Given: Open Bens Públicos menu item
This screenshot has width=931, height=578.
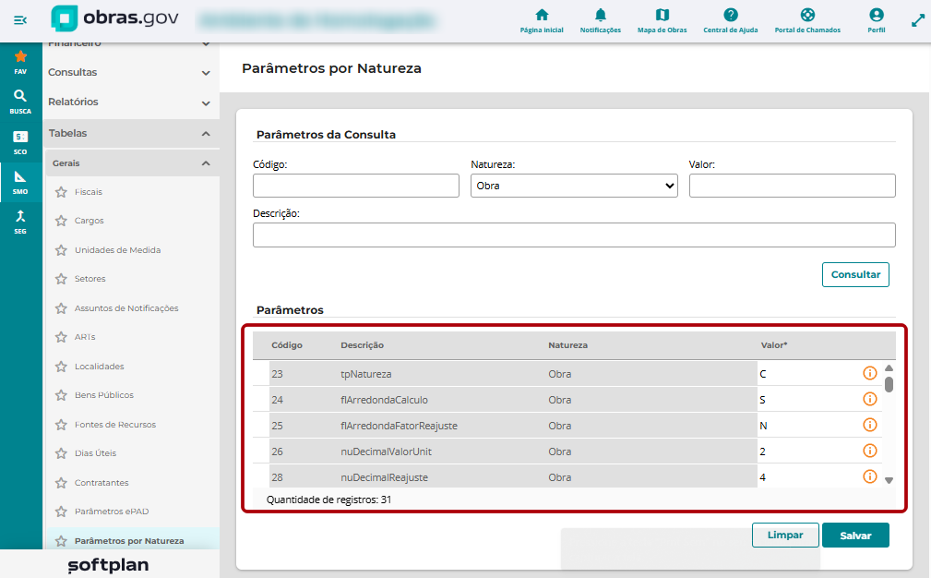Looking at the screenshot, I should 104,395.
